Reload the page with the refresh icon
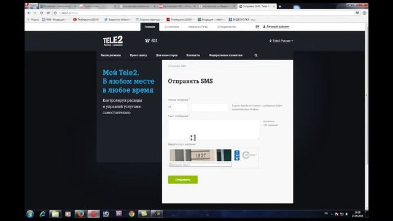The height and width of the screenshot is (221, 393). point(42,13)
